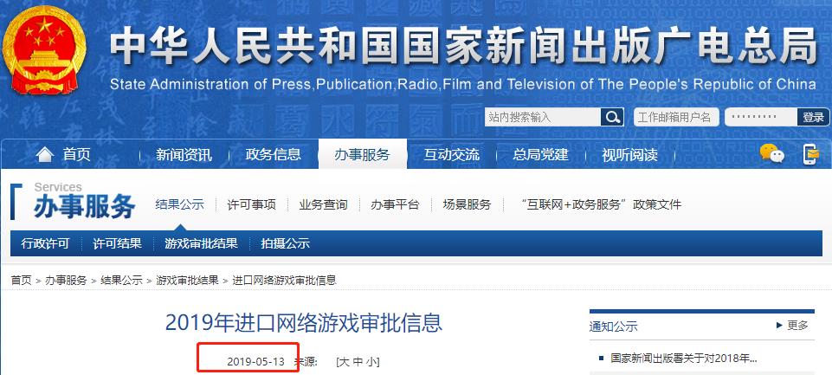Click the national emblem logo

pyautogui.click(x=44, y=52)
